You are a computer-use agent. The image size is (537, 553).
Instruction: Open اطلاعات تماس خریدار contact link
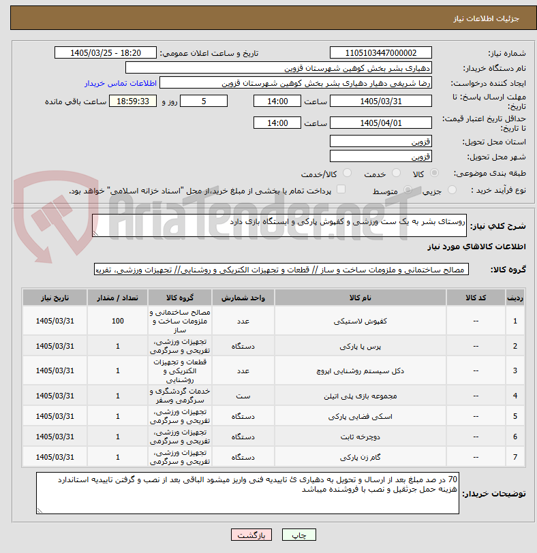(121, 83)
